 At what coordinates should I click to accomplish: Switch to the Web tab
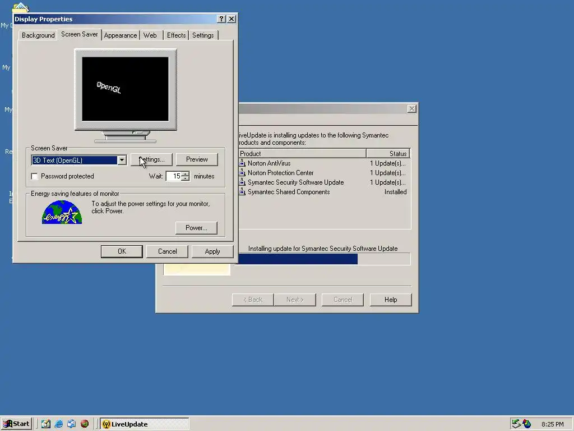(150, 35)
